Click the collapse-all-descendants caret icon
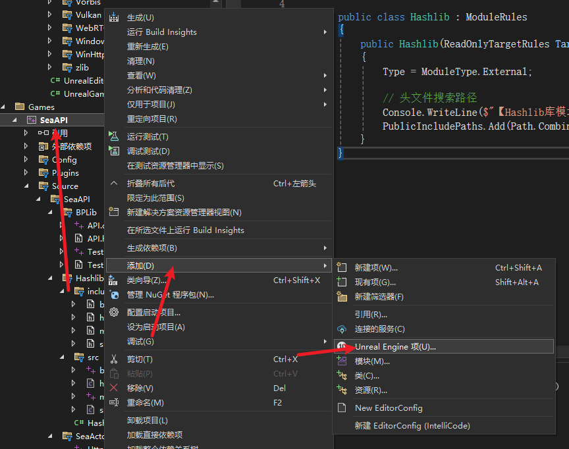Image resolution: width=569 pixels, height=449 pixels. [x=114, y=183]
